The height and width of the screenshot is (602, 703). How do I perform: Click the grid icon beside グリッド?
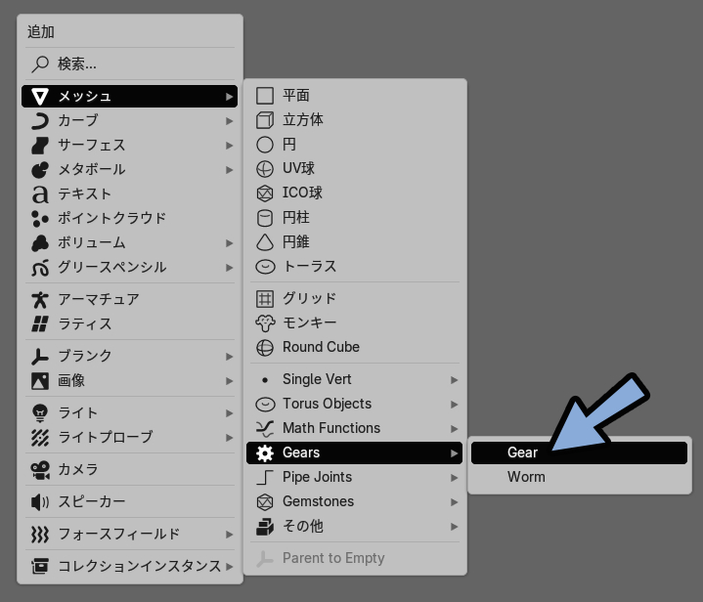click(265, 299)
